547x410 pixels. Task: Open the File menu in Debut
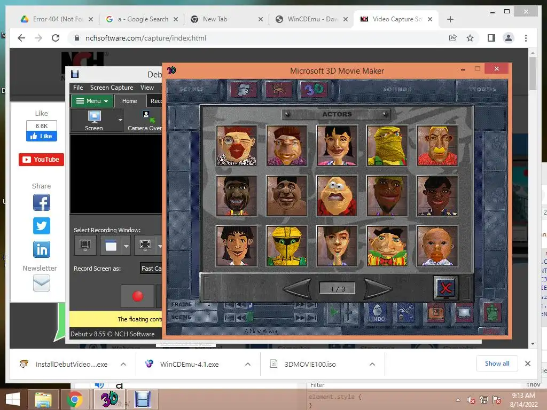78,88
